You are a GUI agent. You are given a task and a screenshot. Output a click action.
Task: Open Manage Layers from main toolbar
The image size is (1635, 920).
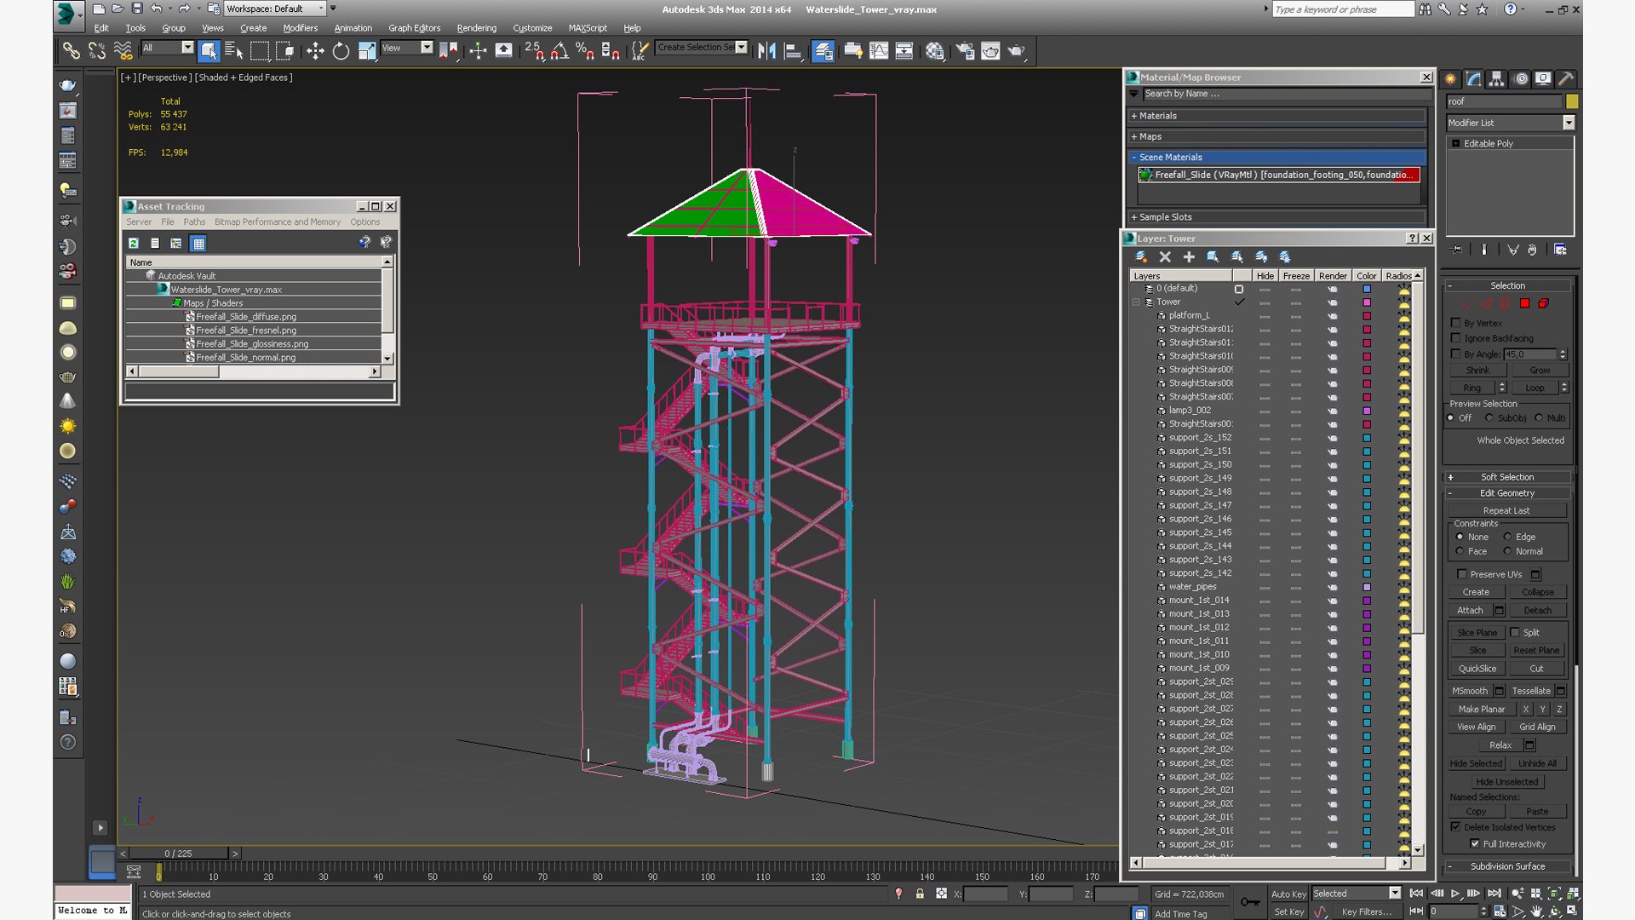(823, 51)
